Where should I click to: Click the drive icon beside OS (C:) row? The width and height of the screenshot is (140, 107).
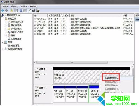click(35, 28)
